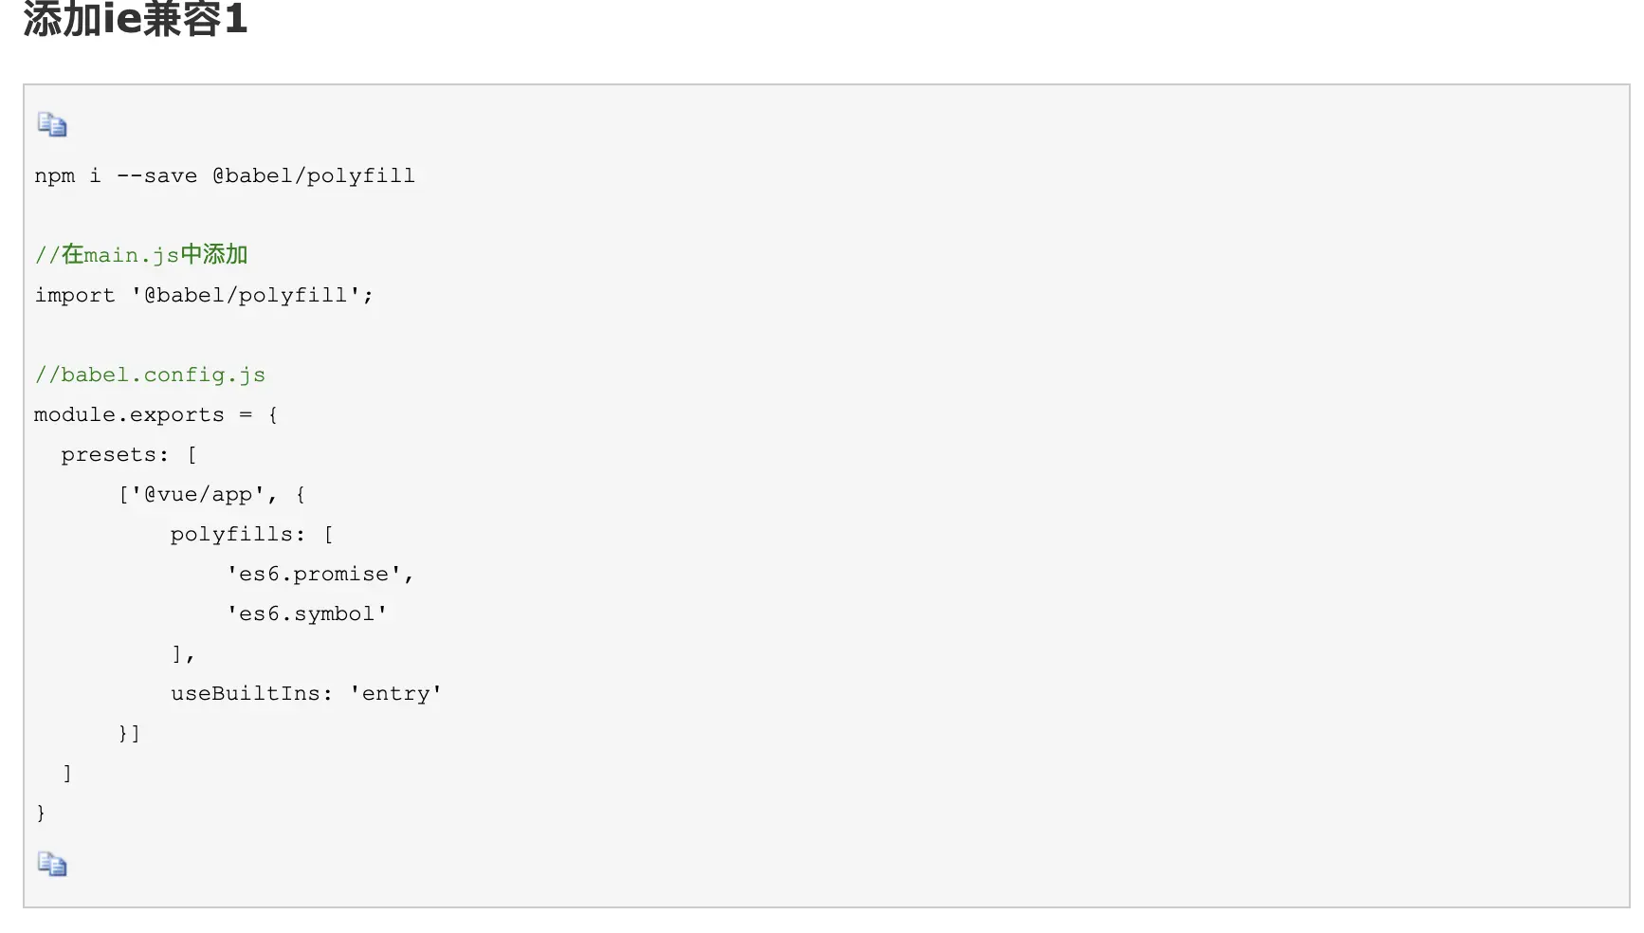
Task: Click the polyfills: [ line
Action: [252, 534]
